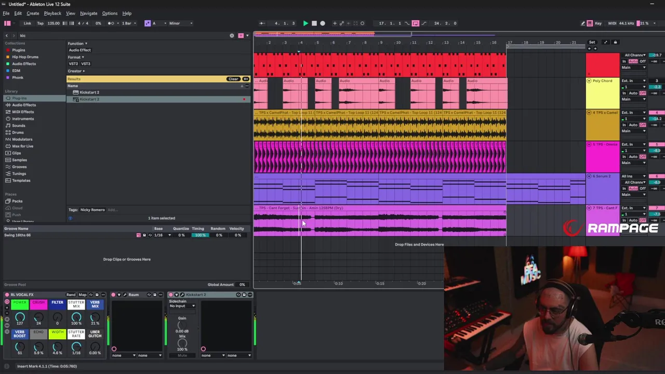Click the Map button on RL VOCAL FX
The width and height of the screenshot is (665, 374).
coord(83,295)
